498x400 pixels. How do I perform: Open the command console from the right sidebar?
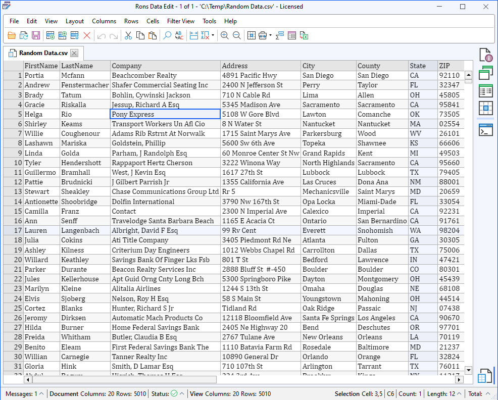(485, 130)
